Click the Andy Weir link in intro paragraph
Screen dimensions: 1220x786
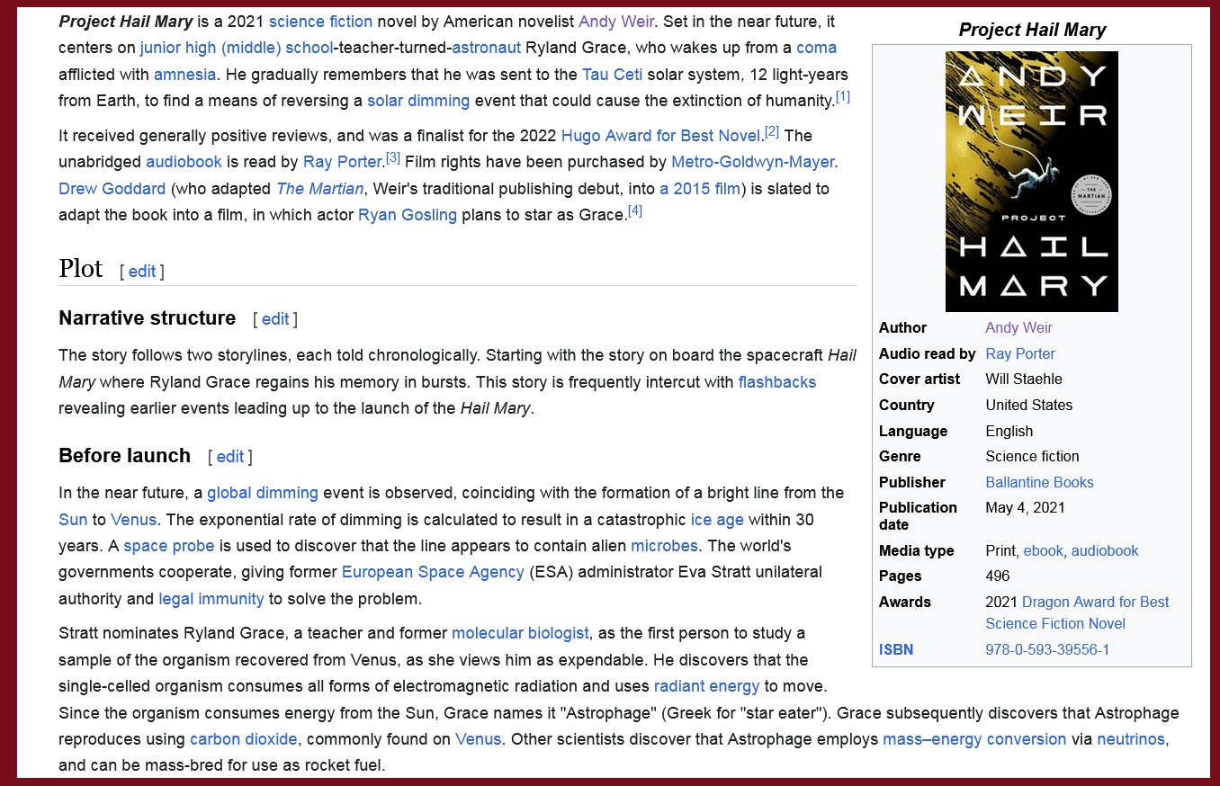(x=616, y=21)
